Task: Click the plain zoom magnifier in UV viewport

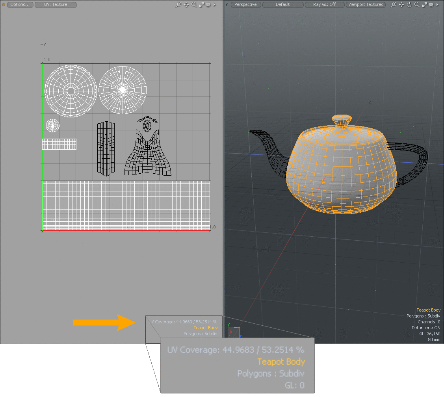Action: coord(194,5)
